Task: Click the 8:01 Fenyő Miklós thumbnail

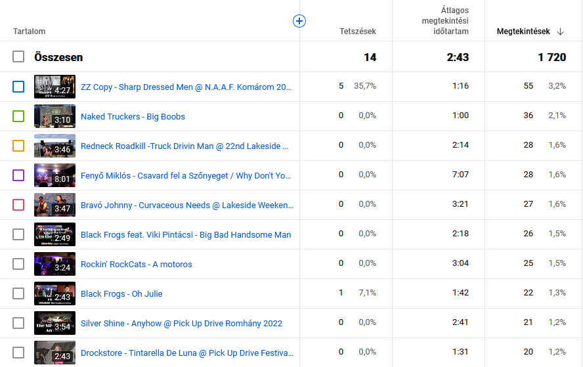Action: click(54, 175)
